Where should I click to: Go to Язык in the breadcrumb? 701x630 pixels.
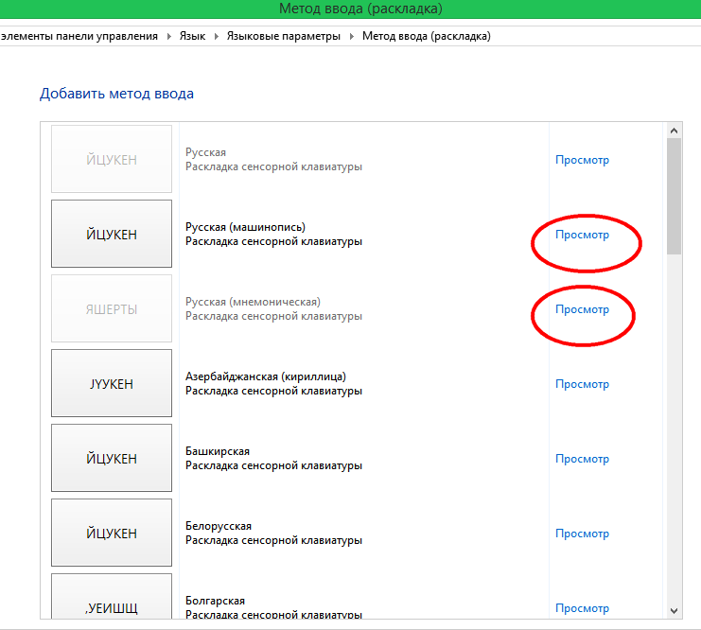pyautogui.click(x=192, y=36)
